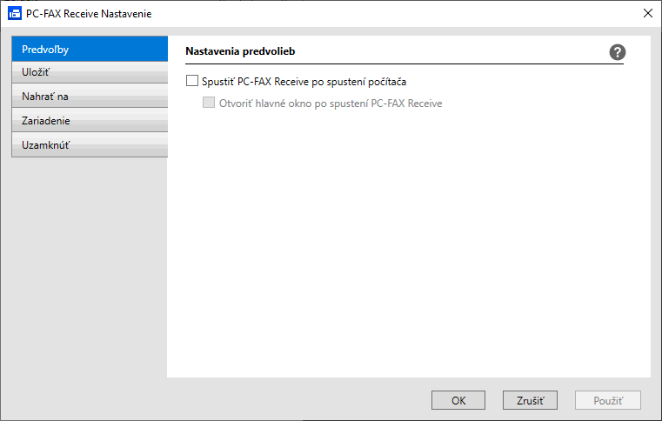Open help via the question mark icon
662x421 pixels.
[617, 52]
